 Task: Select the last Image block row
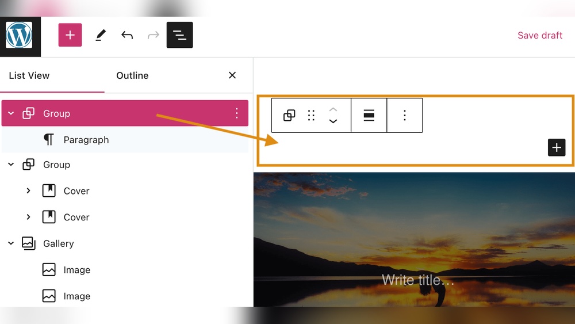pyautogui.click(x=125, y=296)
